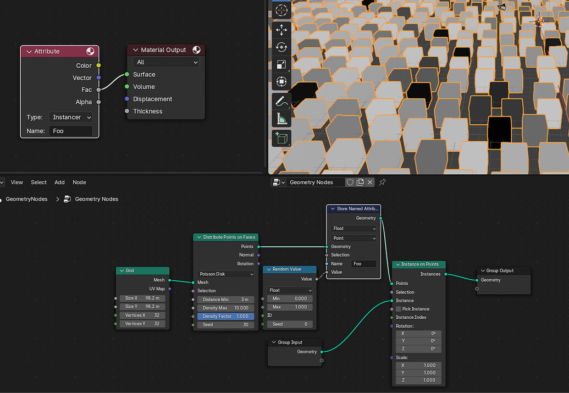Click Instance on Points Rotation Z field
Viewport: 569px width, 393px height.
tap(418, 348)
